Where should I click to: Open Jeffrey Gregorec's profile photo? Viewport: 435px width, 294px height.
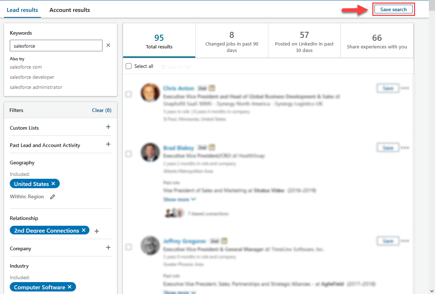click(x=150, y=246)
